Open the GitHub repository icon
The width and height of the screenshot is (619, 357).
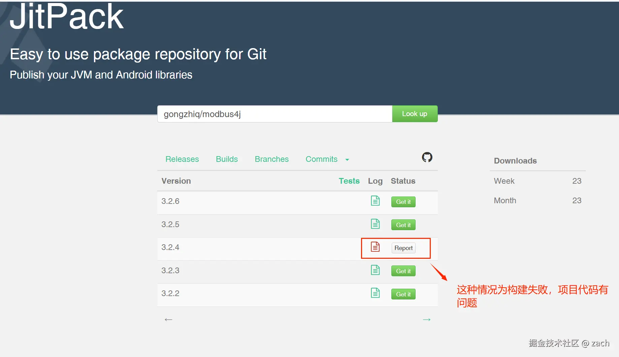tap(427, 157)
